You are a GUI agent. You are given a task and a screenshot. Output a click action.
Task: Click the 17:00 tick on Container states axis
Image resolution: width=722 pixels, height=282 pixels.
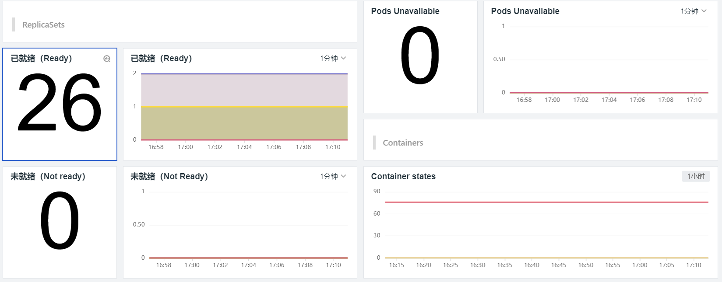click(x=639, y=265)
